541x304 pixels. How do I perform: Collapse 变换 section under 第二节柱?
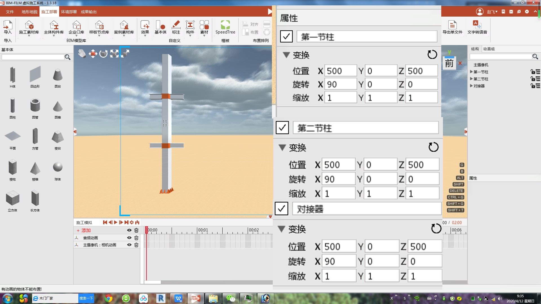(x=282, y=147)
